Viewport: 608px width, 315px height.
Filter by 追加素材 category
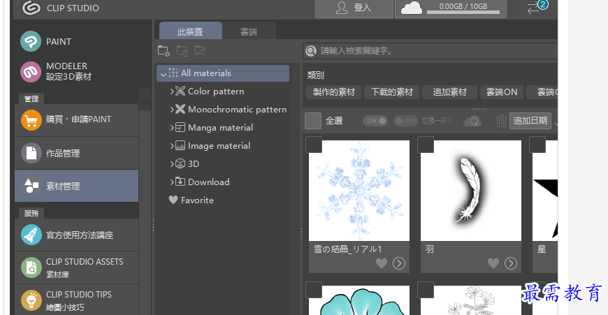(450, 92)
